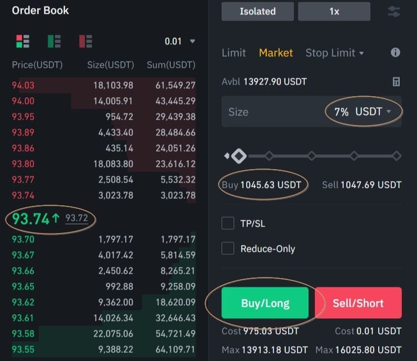Click the size slider handle
Image resolution: width=417 pixels, height=361 pixels.
point(239,156)
